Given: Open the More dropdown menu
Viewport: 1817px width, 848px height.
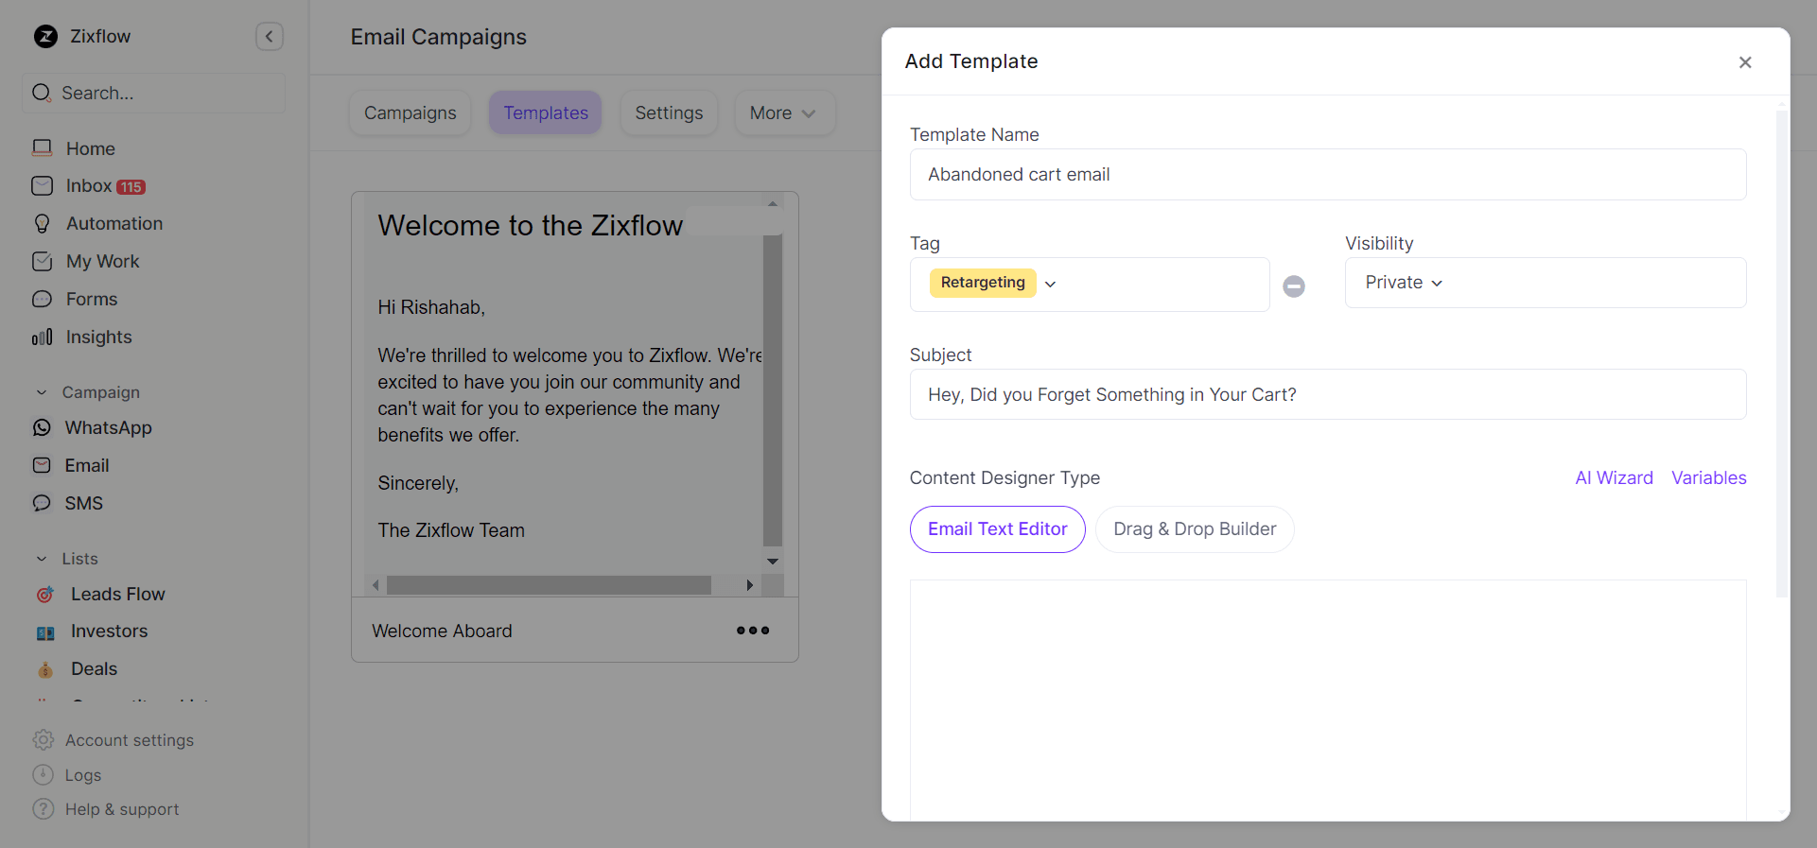Looking at the screenshot, I should 783,113.
